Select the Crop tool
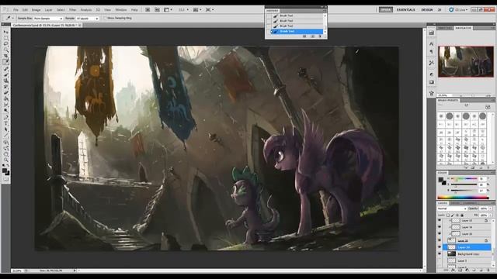Image resolution: width=497 pixels, height=279 pixels. 5,56
